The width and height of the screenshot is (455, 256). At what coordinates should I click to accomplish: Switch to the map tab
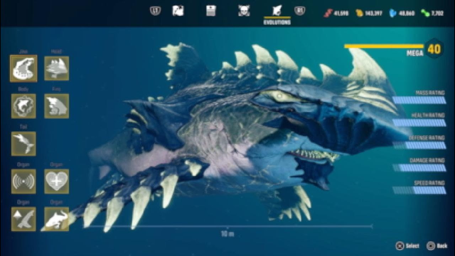(x=178, y=11)
